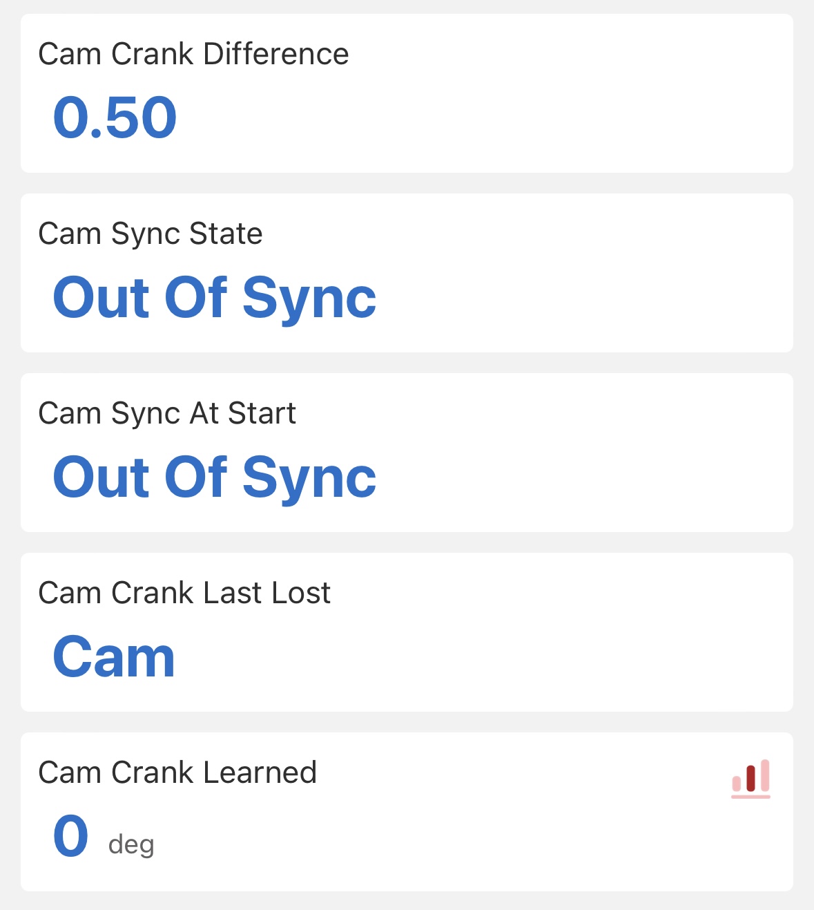Image resolution: width=814 pixels, height=910 pixels.
Task: Click gap between Cam Sync At Start and Last Lost cards
Action: click(x=407, y=542)
